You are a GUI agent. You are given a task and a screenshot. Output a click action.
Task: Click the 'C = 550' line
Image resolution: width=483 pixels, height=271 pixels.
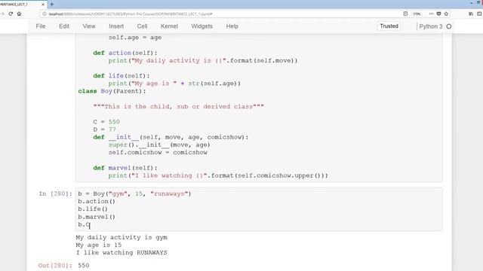(106, 122)
